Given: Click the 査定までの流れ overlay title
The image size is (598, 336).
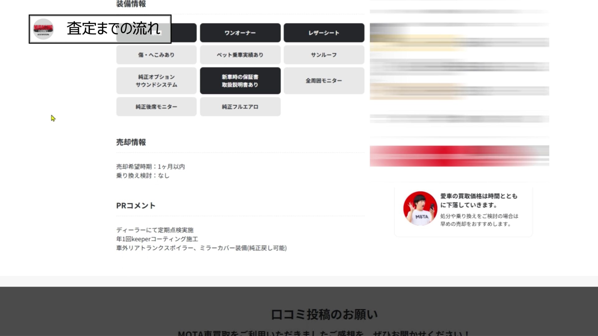Looking at the screenshot, I should [x=113, y=29].
